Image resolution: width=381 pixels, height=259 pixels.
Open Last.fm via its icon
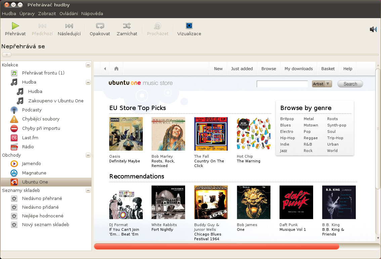coord(14,138)
